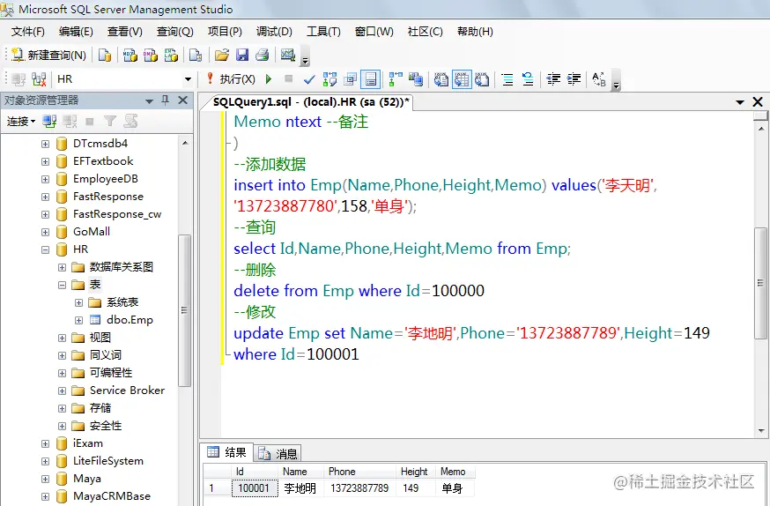Click Object Explorer filter funnel icon
Image resolution: width=770 pixels, height=506 pixels.
(110, 121)
